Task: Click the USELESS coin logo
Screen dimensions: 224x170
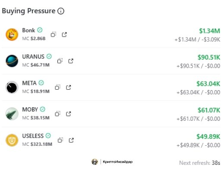Action: [x=12, y=140]
